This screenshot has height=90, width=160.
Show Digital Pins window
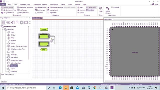tap(52, 13)
